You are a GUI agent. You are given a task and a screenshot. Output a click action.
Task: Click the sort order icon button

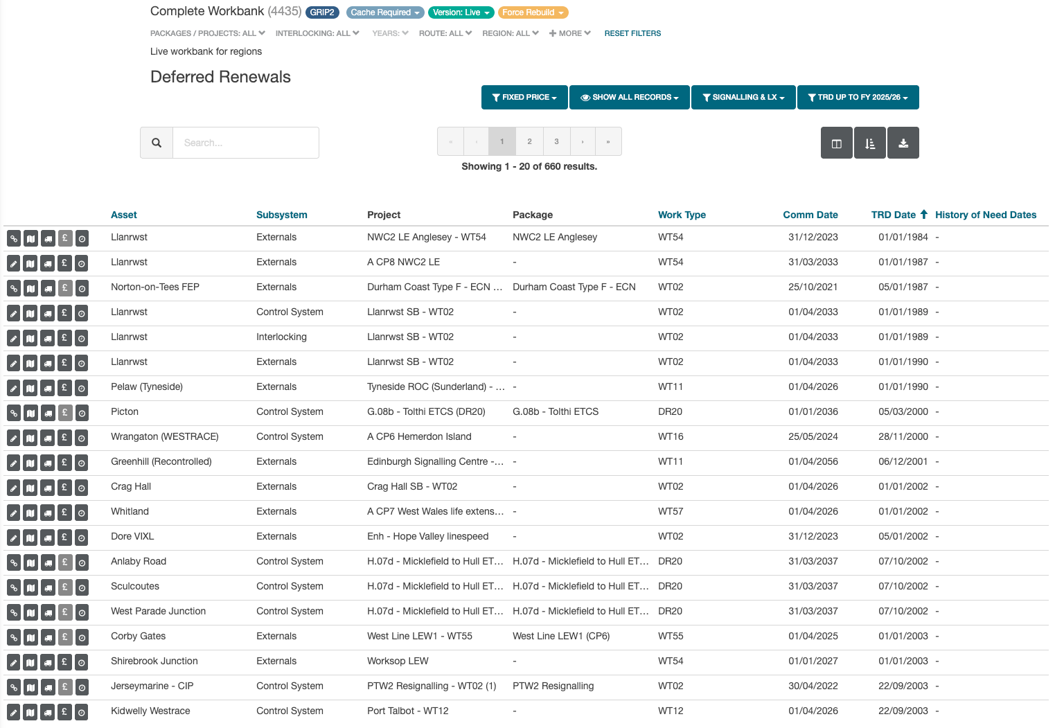click(x=870, y=143)
